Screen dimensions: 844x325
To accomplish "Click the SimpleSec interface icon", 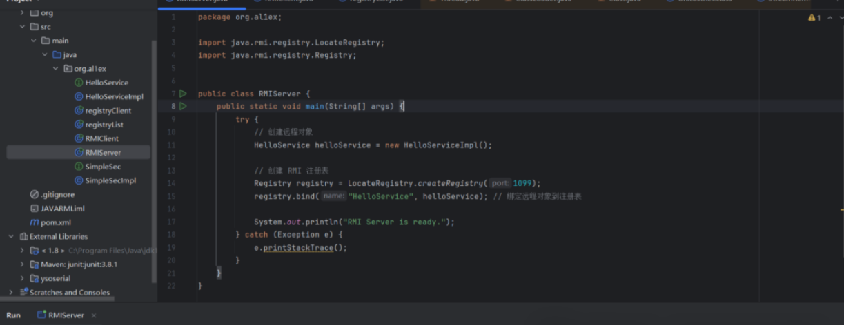I will [x=79, y=167].
